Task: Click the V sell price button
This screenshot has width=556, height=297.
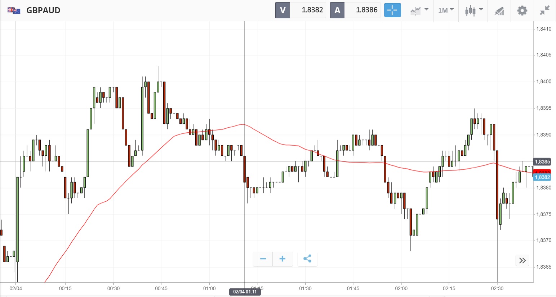Action: [x=283, y=10]
